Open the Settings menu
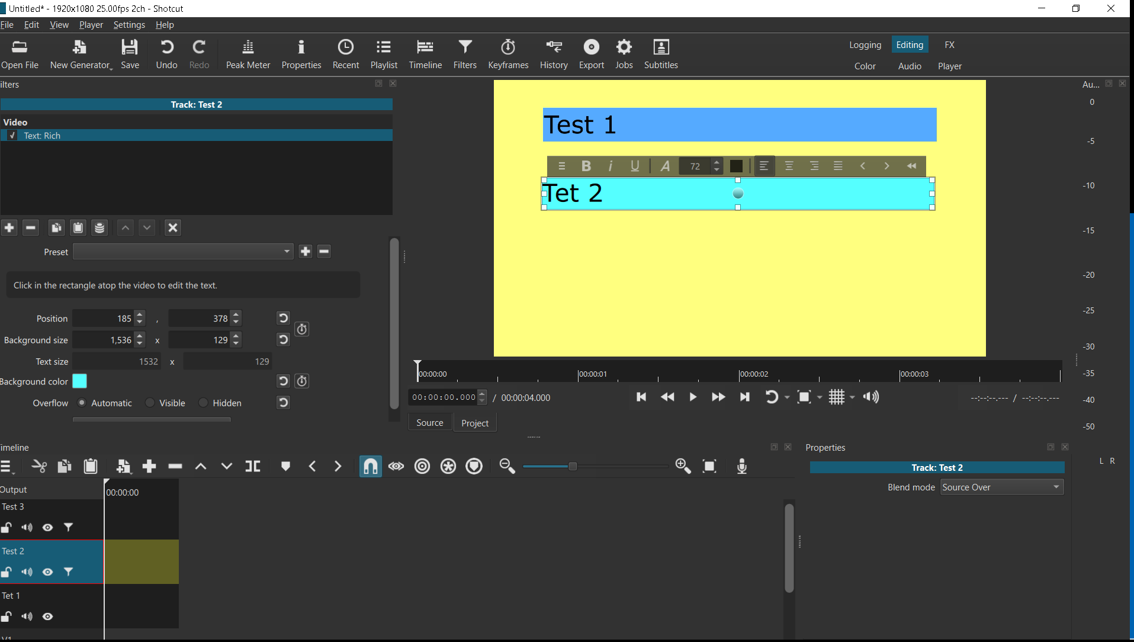Screen dimensions: 1134x642 [x=129, y=25]
